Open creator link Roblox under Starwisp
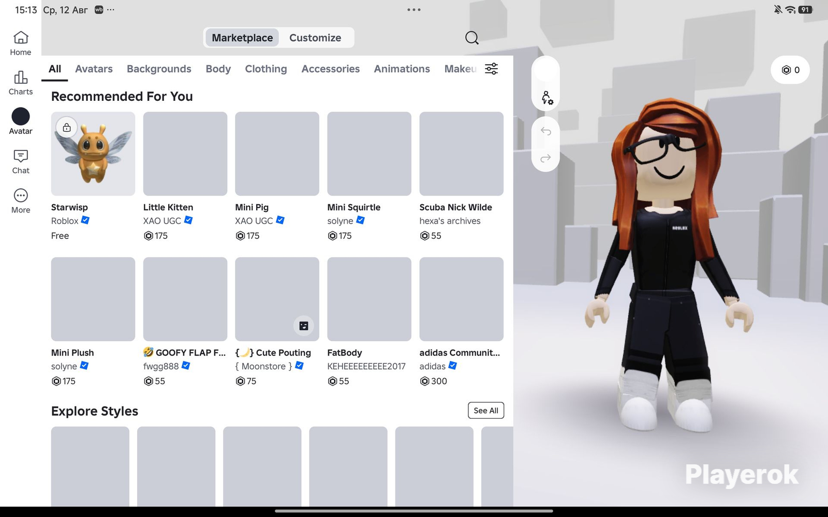Image resolution: width=828 pixels, height=517 pixels. pos(65,221)
